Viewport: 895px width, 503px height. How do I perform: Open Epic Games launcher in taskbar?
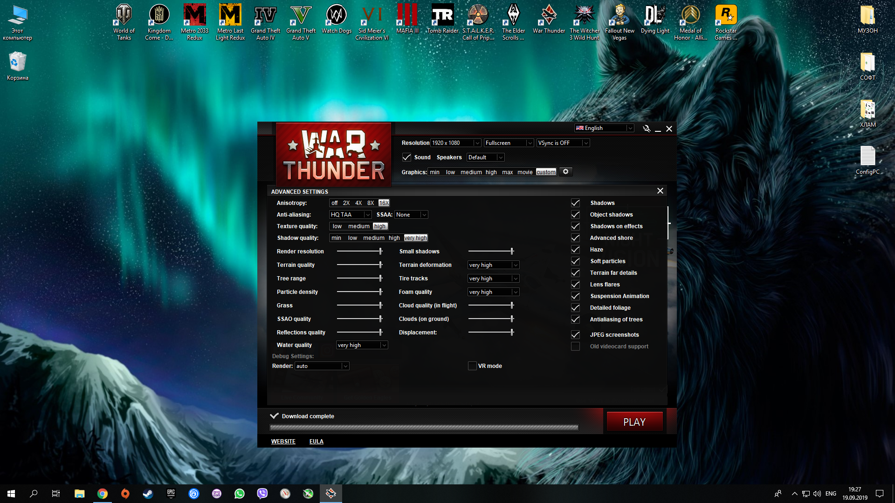click(x=171, y=494)
